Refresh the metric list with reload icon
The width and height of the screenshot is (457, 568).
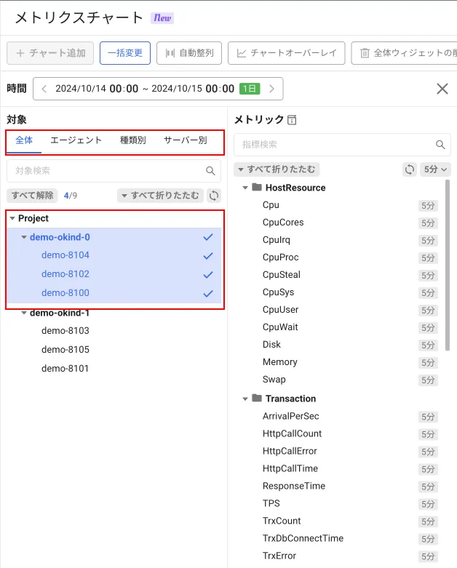(410, 169)
